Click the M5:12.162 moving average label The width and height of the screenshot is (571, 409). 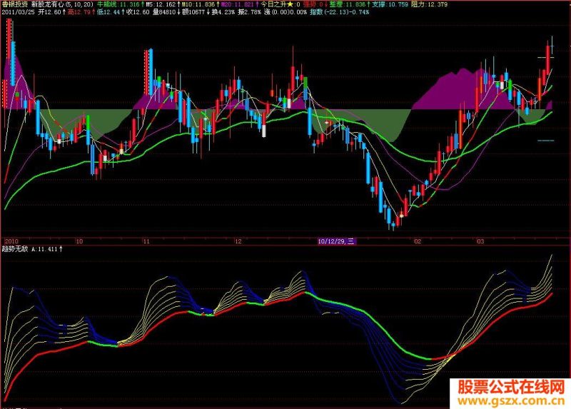(161, 4)
